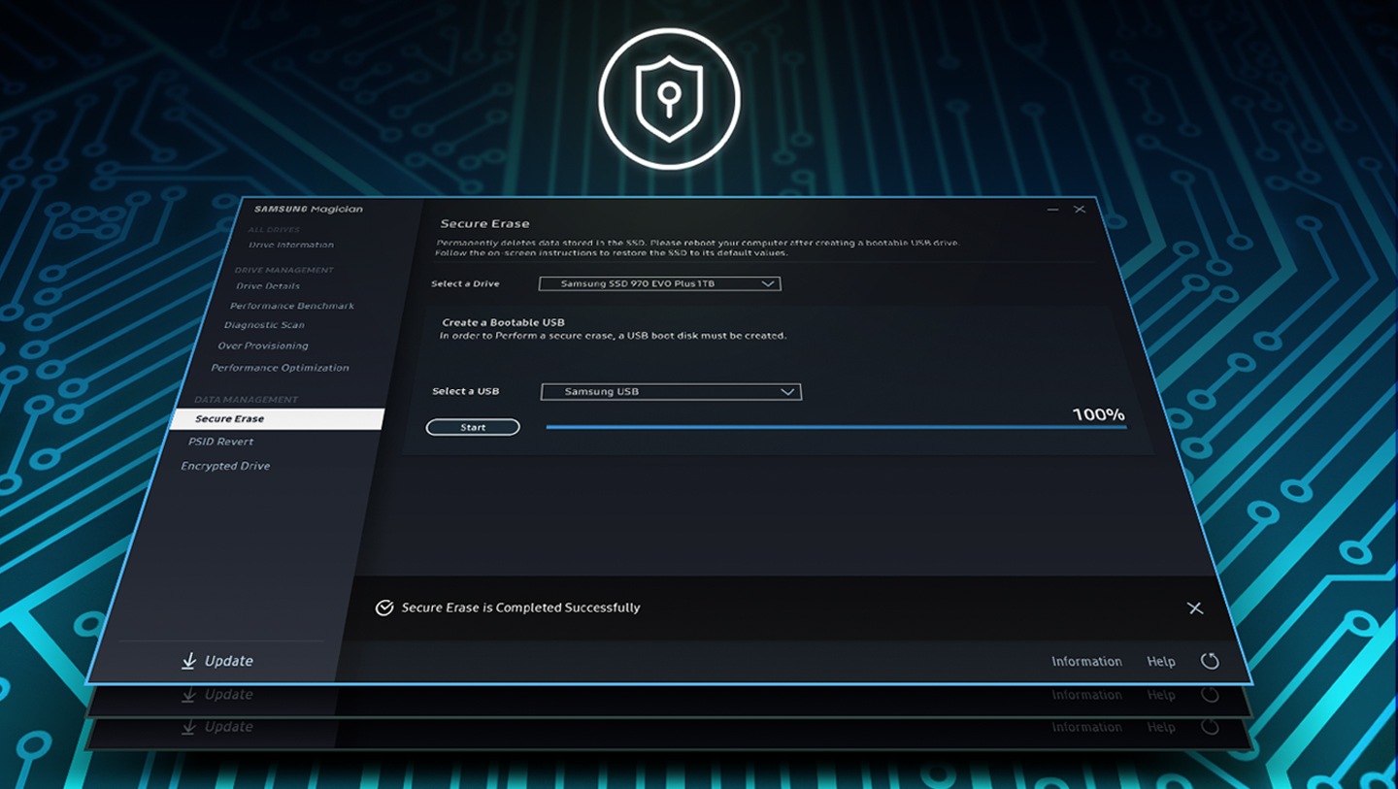
Task: Open Performance Benchmark in the sidebar
Action: (x=292, y=306)
